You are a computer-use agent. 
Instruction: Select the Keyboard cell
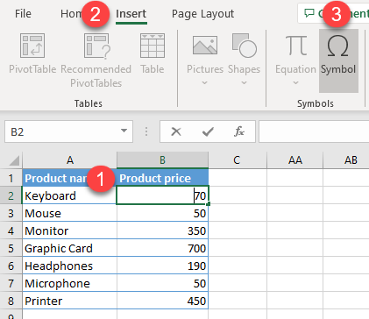[x=69, y=195]
